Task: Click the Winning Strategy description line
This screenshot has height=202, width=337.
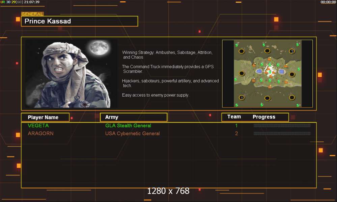Action: click(167, 55)
